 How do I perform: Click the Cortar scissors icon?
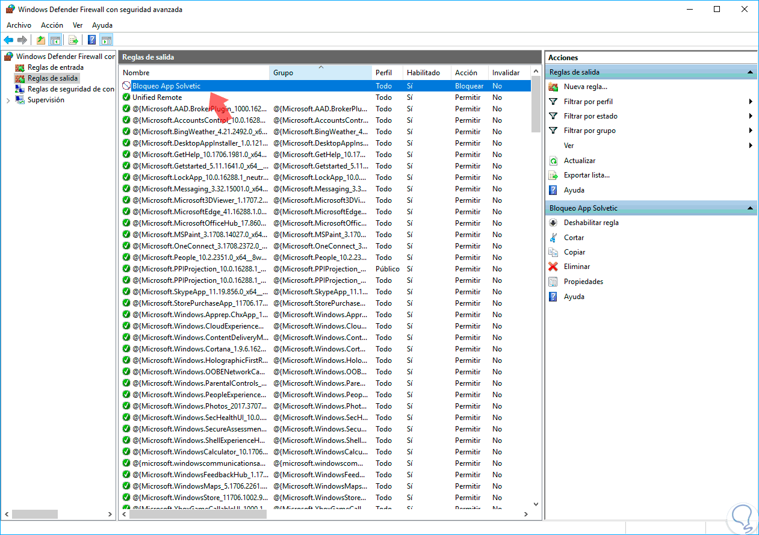(x=553, y=238)
